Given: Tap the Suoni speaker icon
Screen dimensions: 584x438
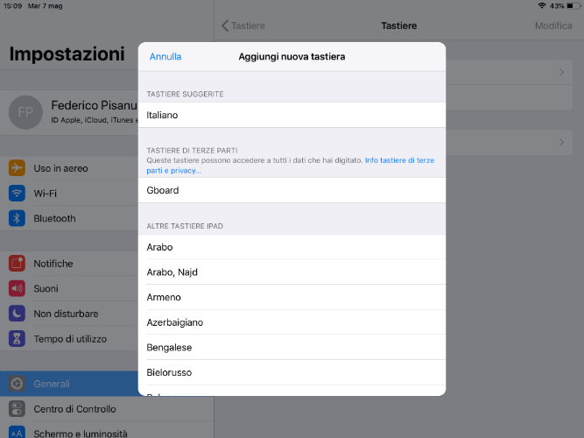Looking at the screenshot, I should (17, 288).
